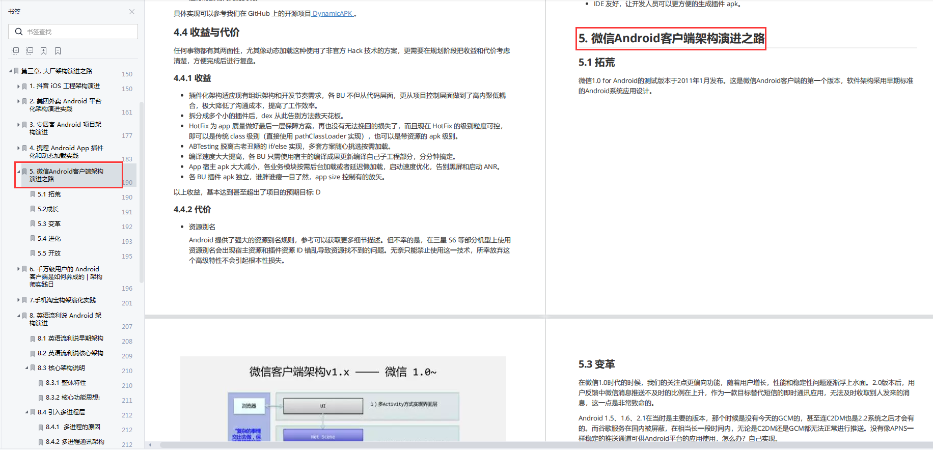Go to bookmark 2. 美团外卖 Android 平台化架构

point(65,105)
